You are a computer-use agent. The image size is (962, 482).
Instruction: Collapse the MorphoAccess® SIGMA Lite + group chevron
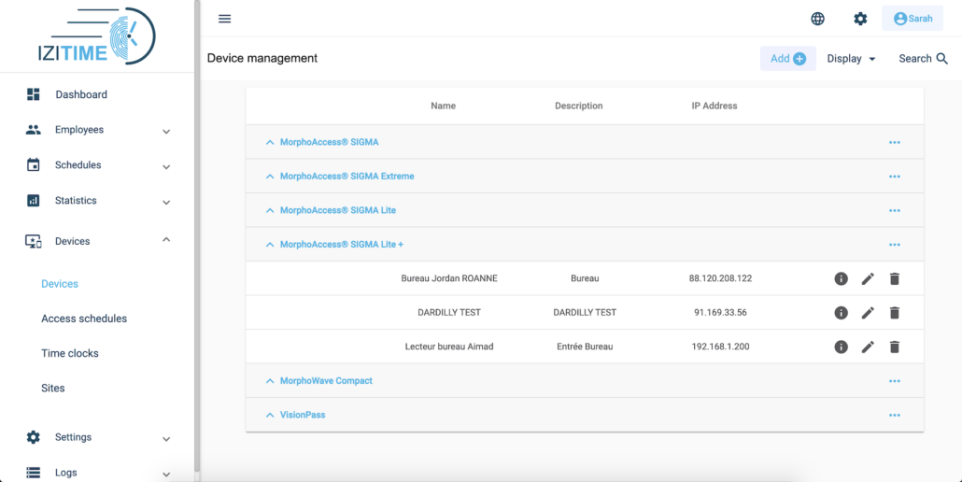coord(269,244)
